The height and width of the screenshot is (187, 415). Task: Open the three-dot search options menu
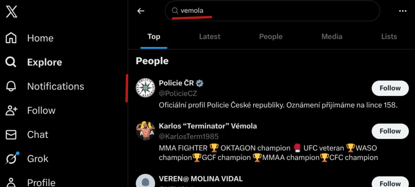pos(402,11)
